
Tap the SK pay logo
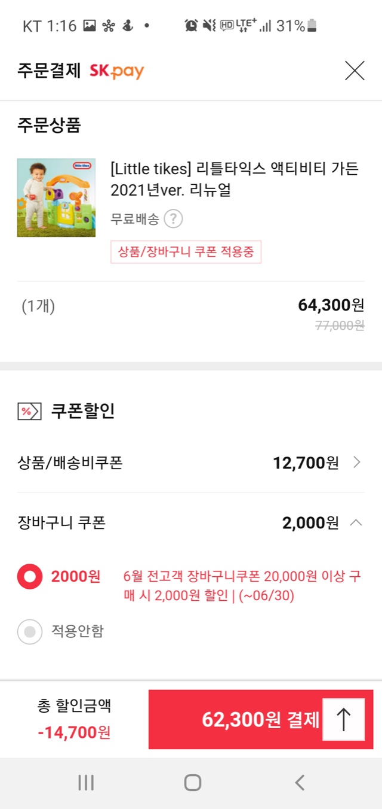(117, 71)
